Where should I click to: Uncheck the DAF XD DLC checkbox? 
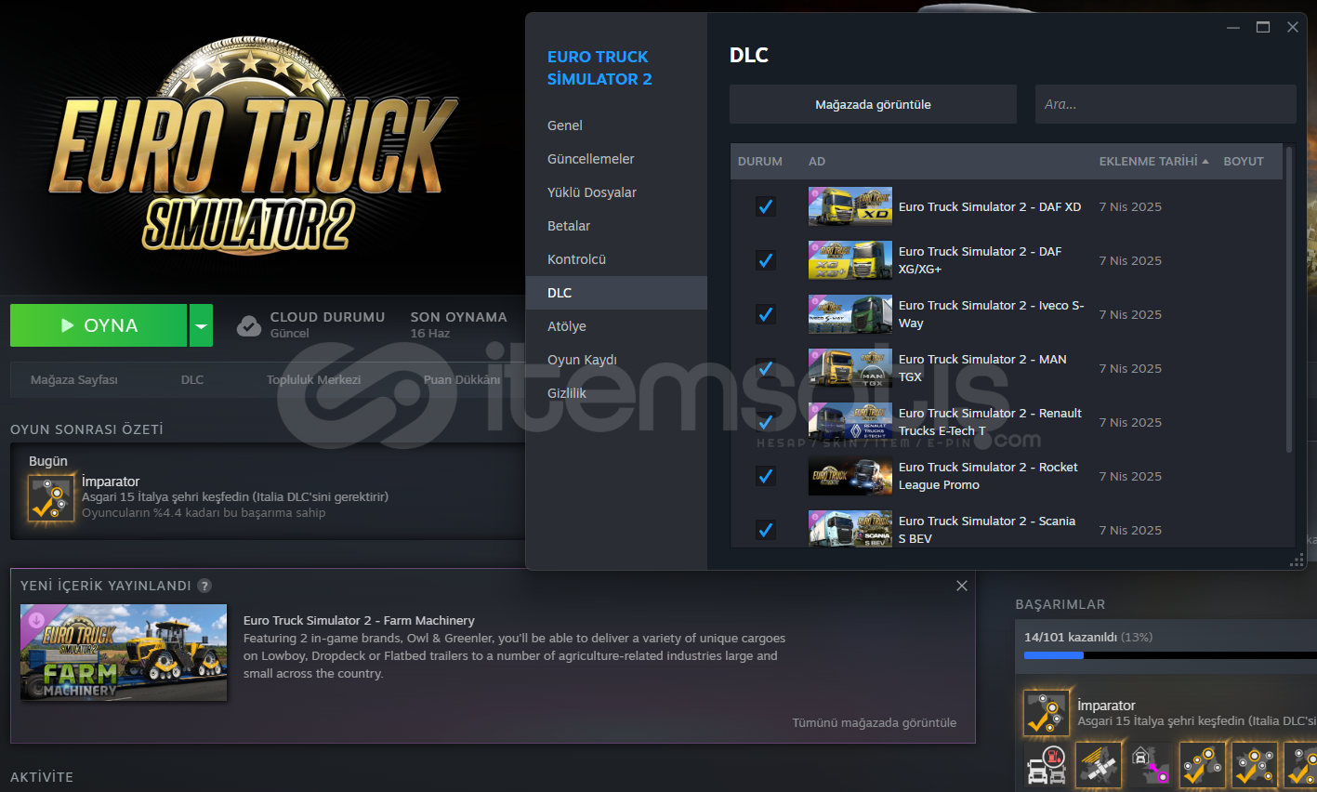coord(765,206)
